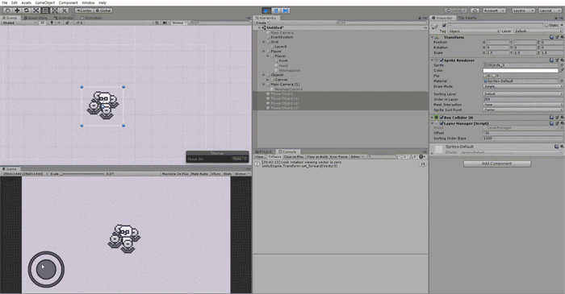
Task: Click Game view Scale slider
Action: (83, 174)
